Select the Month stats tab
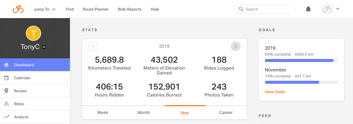Image resolution: width=353 pixels, height=124 pixels. coord(144,113)
